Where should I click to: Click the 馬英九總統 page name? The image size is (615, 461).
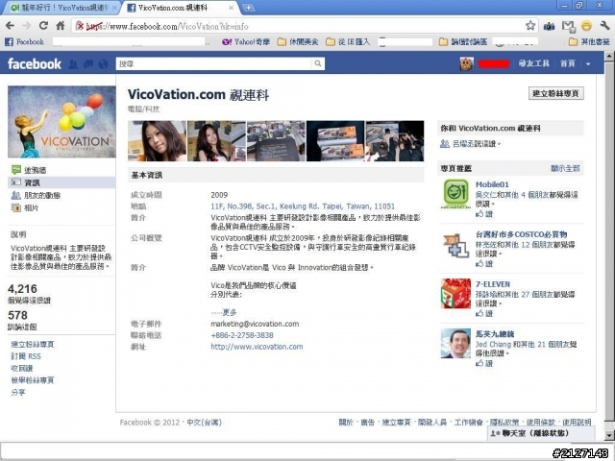pyautogui.click(x=495, y=334)
